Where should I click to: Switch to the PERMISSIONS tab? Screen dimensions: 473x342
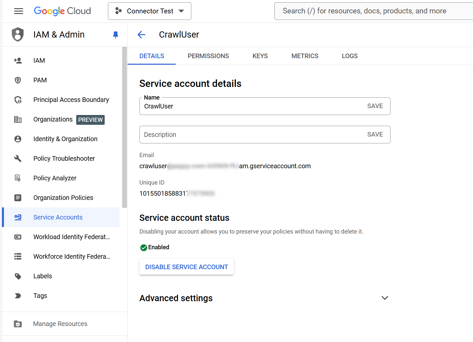[x=208, y=56]
